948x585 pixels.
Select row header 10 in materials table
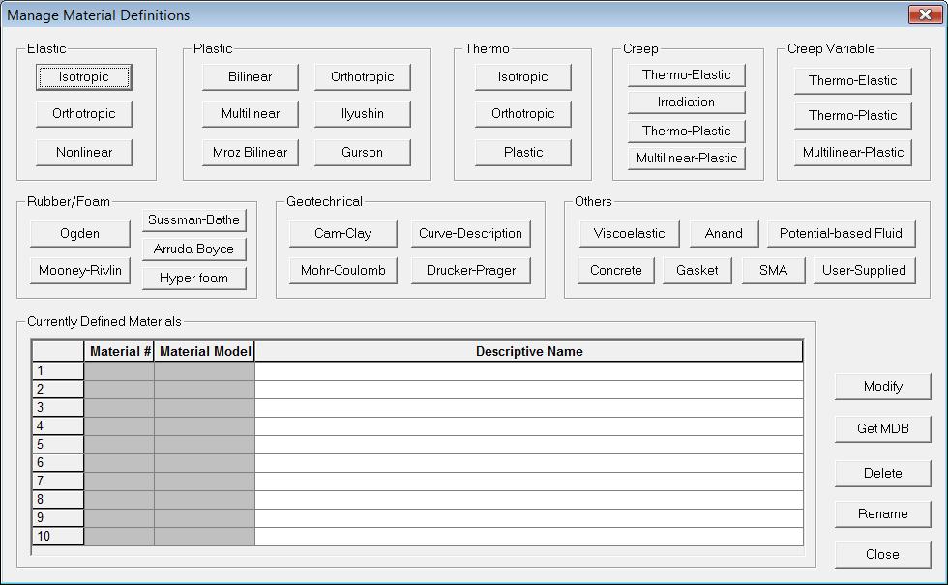[x=58, y=536]
